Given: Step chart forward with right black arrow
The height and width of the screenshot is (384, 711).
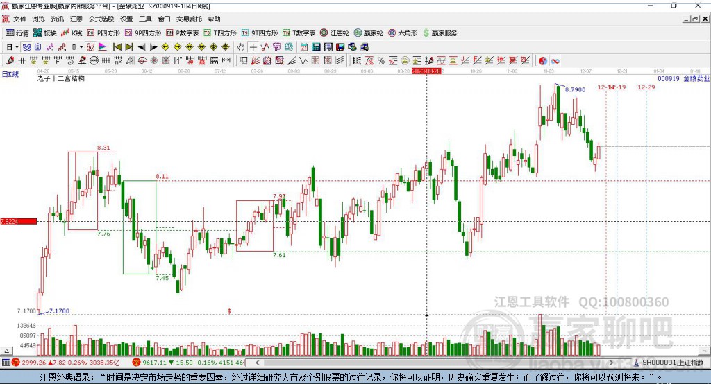Looking at the screenshot, I should coord(153,47).
